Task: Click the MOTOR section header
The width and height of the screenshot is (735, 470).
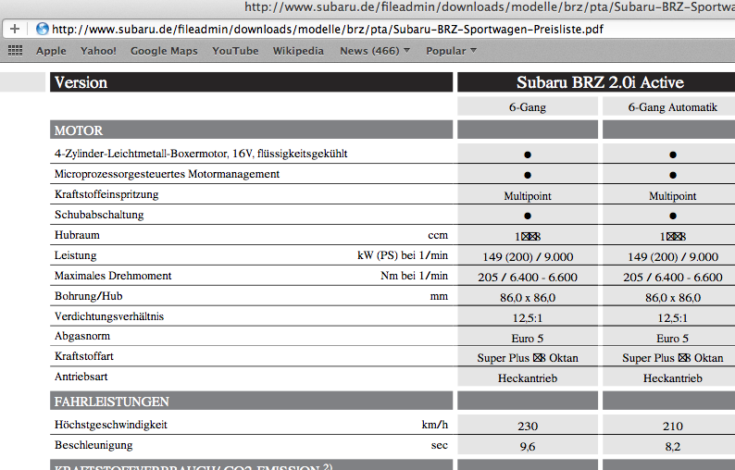Action: click(79, 130)
